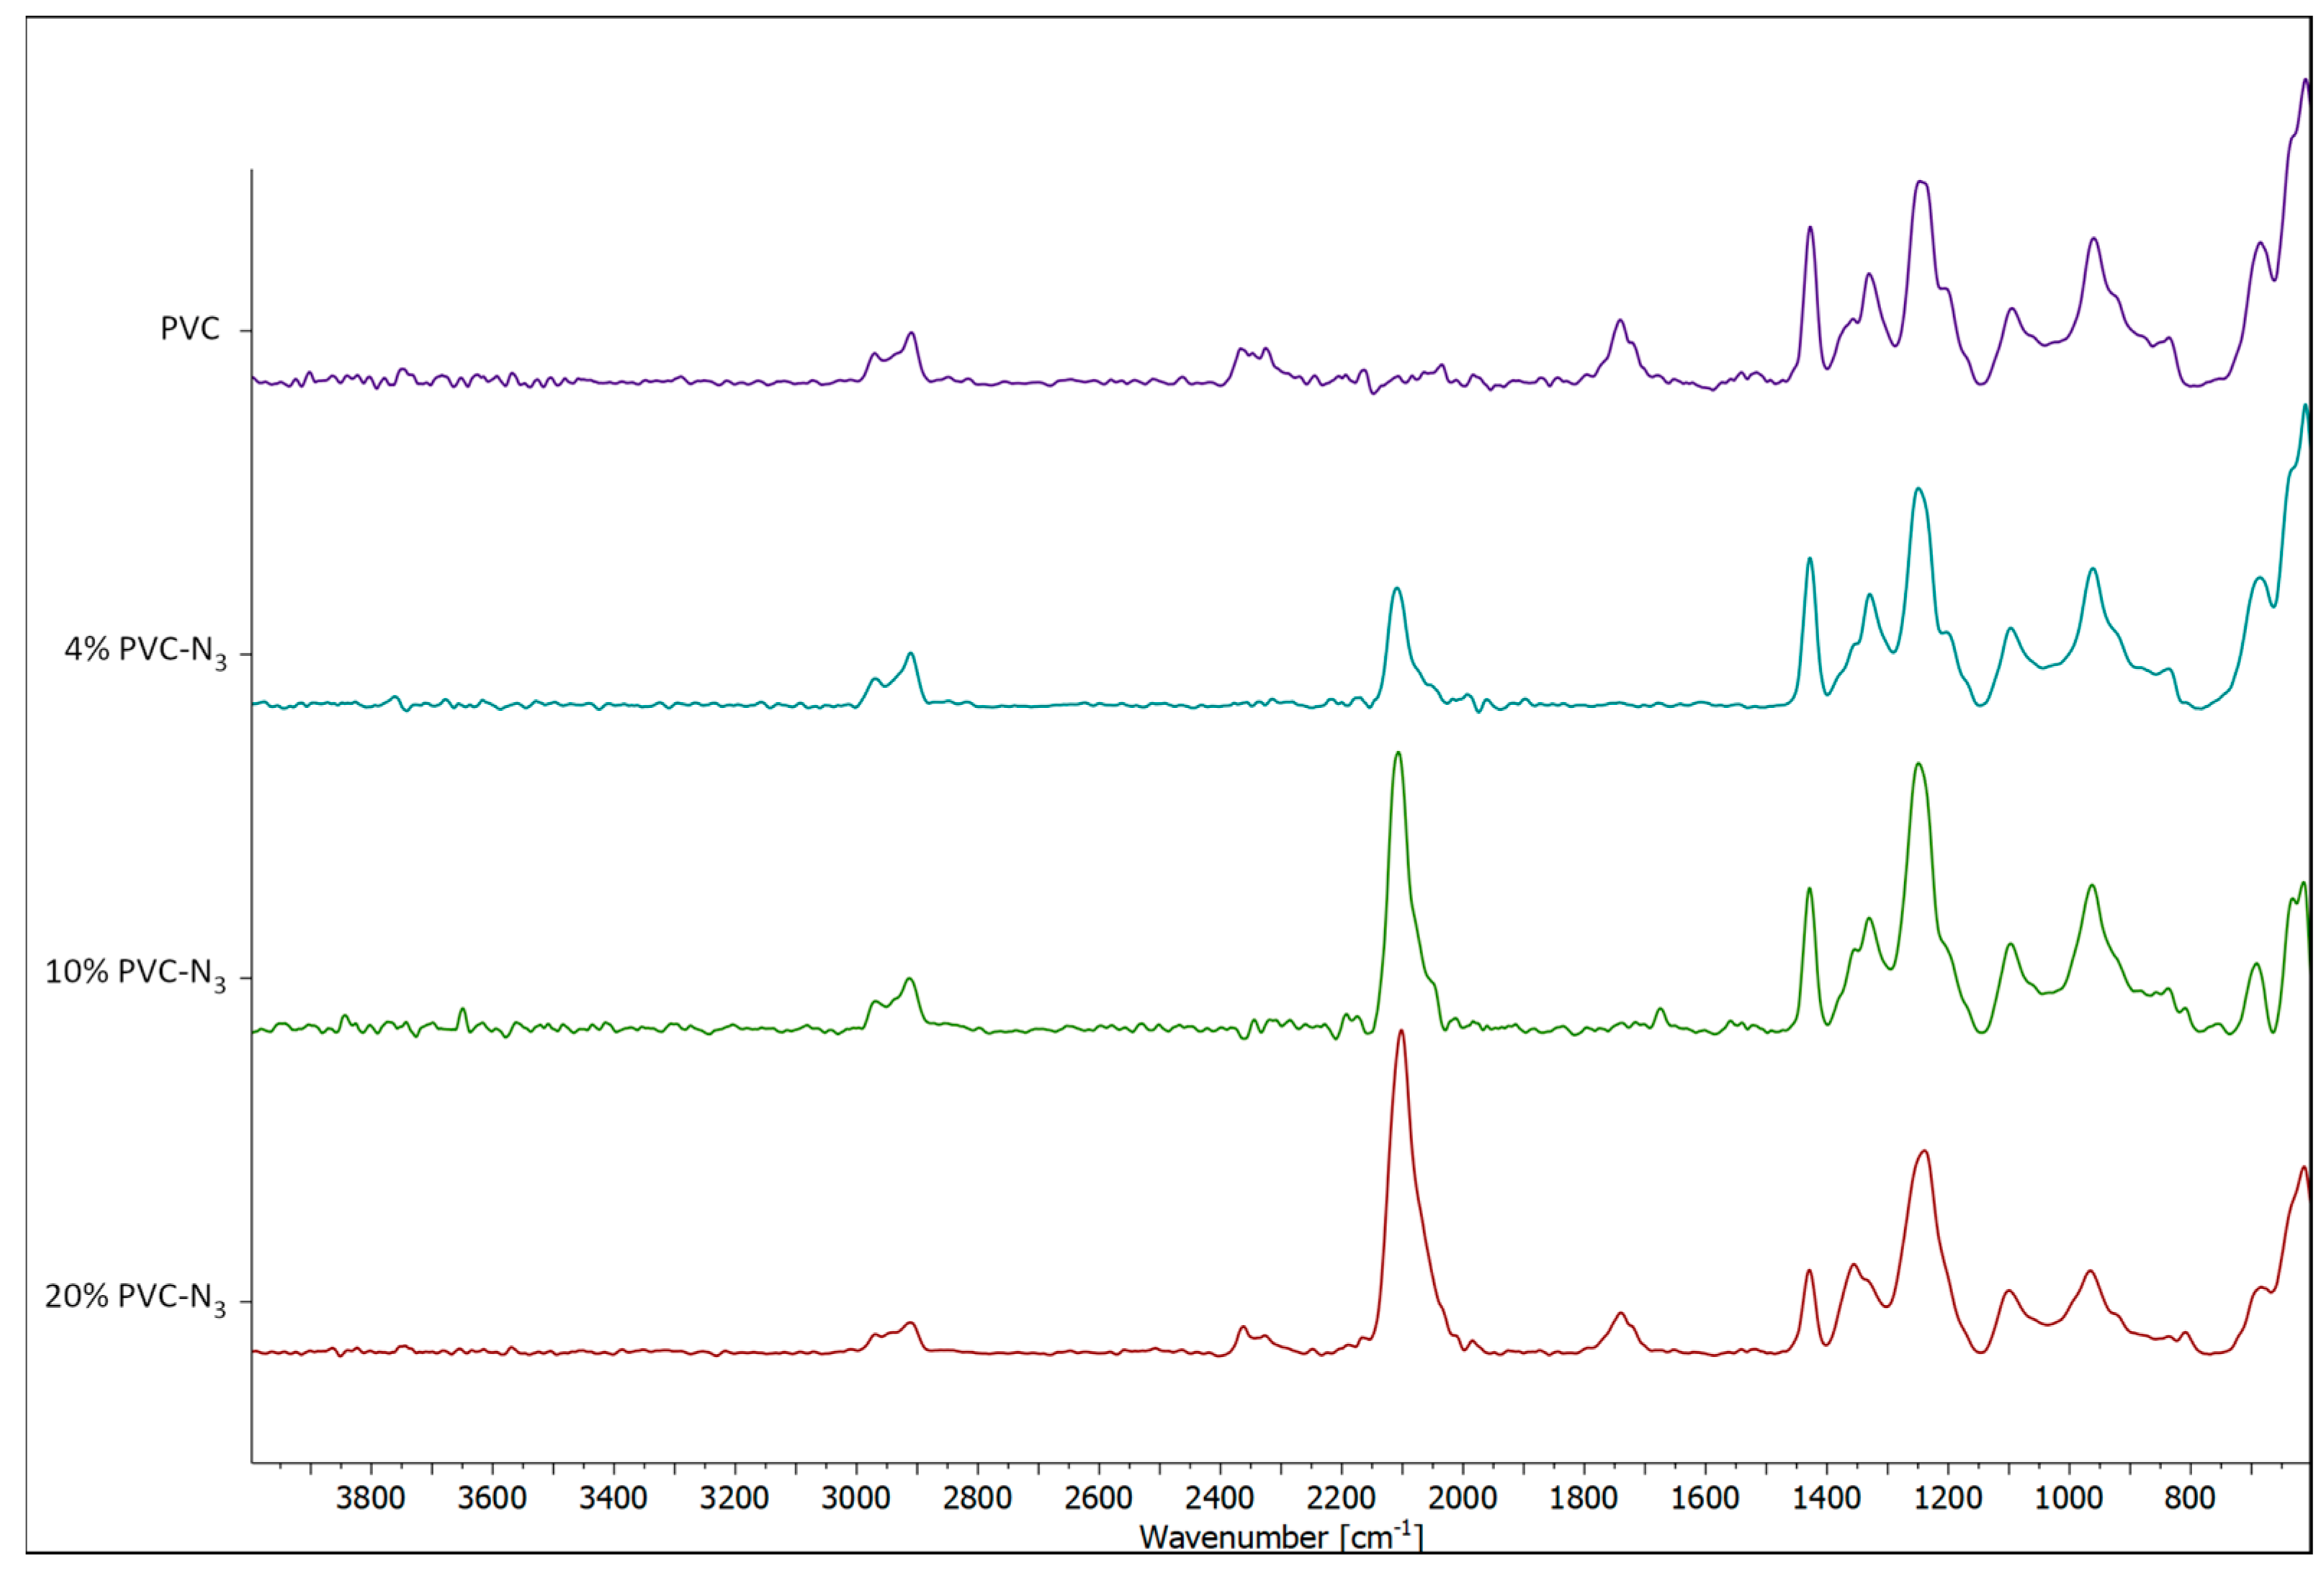Click the 2200 axis tick label
Screen dimensions: 2324x1570
coord(1341,1498)
